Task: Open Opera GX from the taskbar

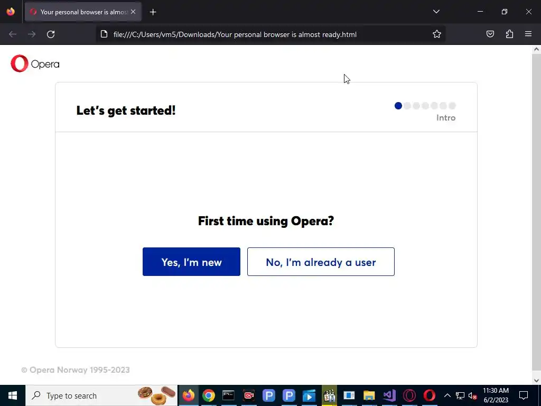Action: pos(409,395)
